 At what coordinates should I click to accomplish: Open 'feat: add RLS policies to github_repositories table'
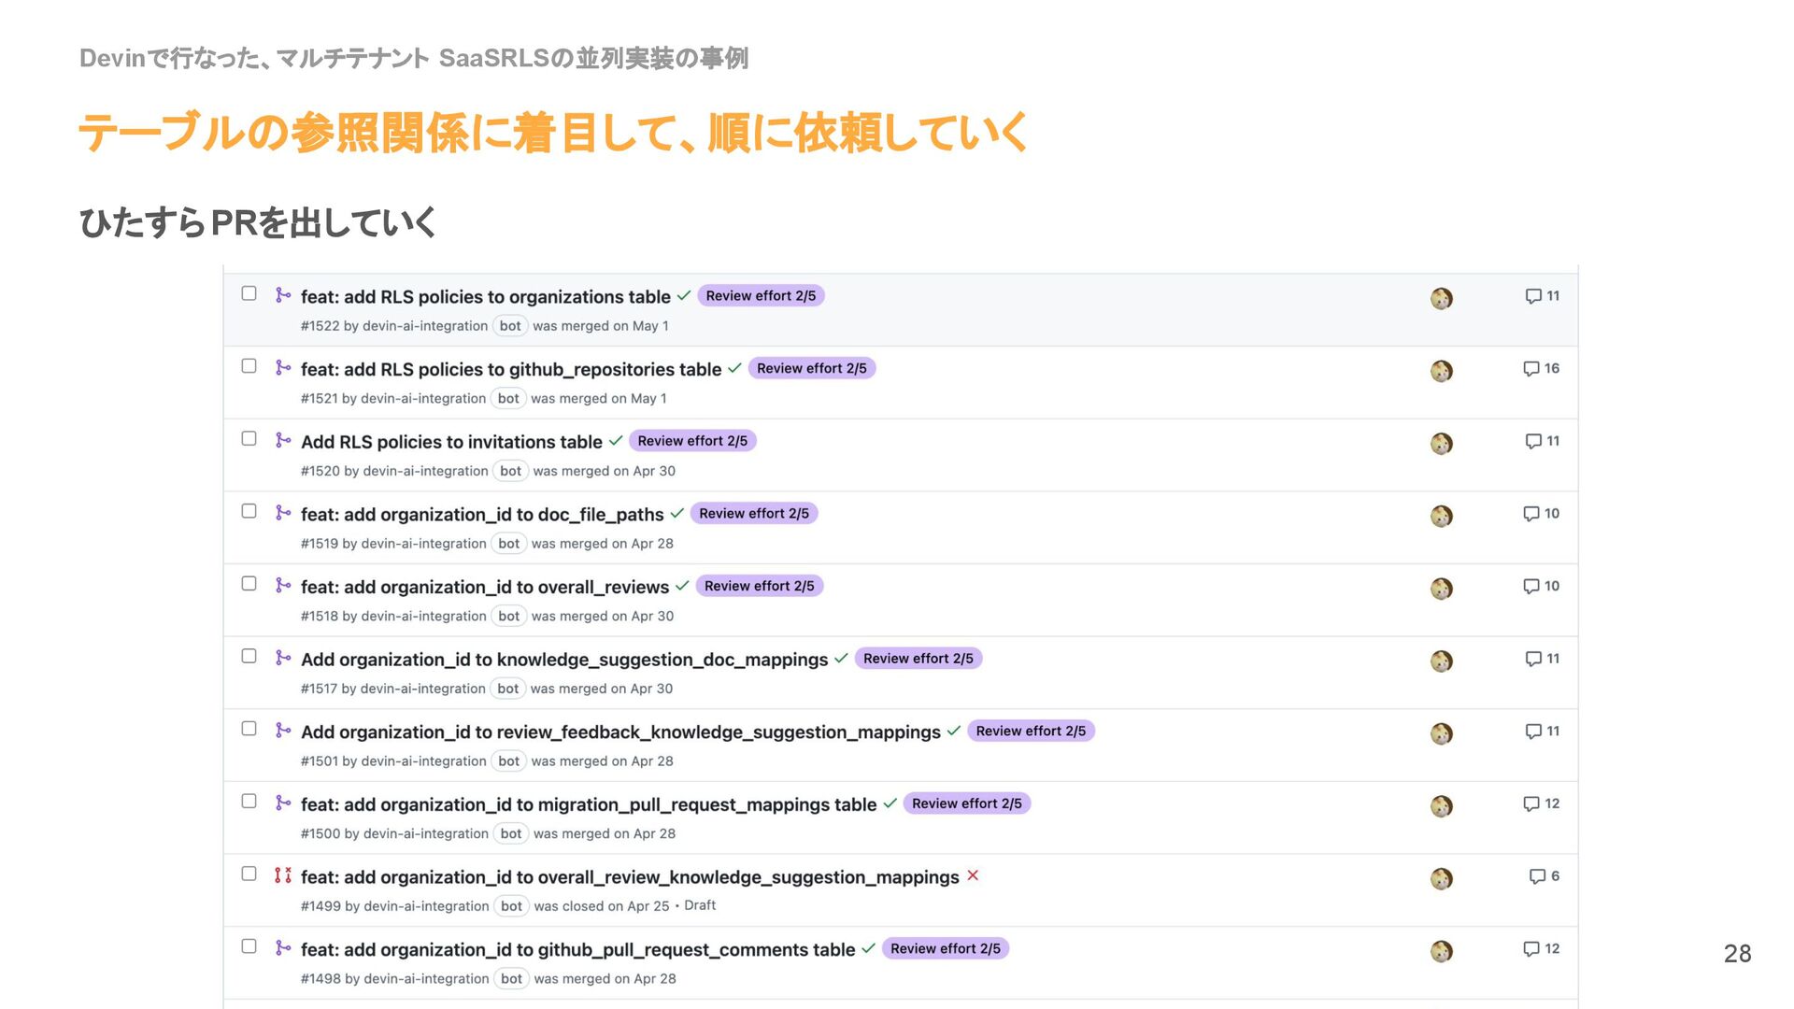[511, 369]
